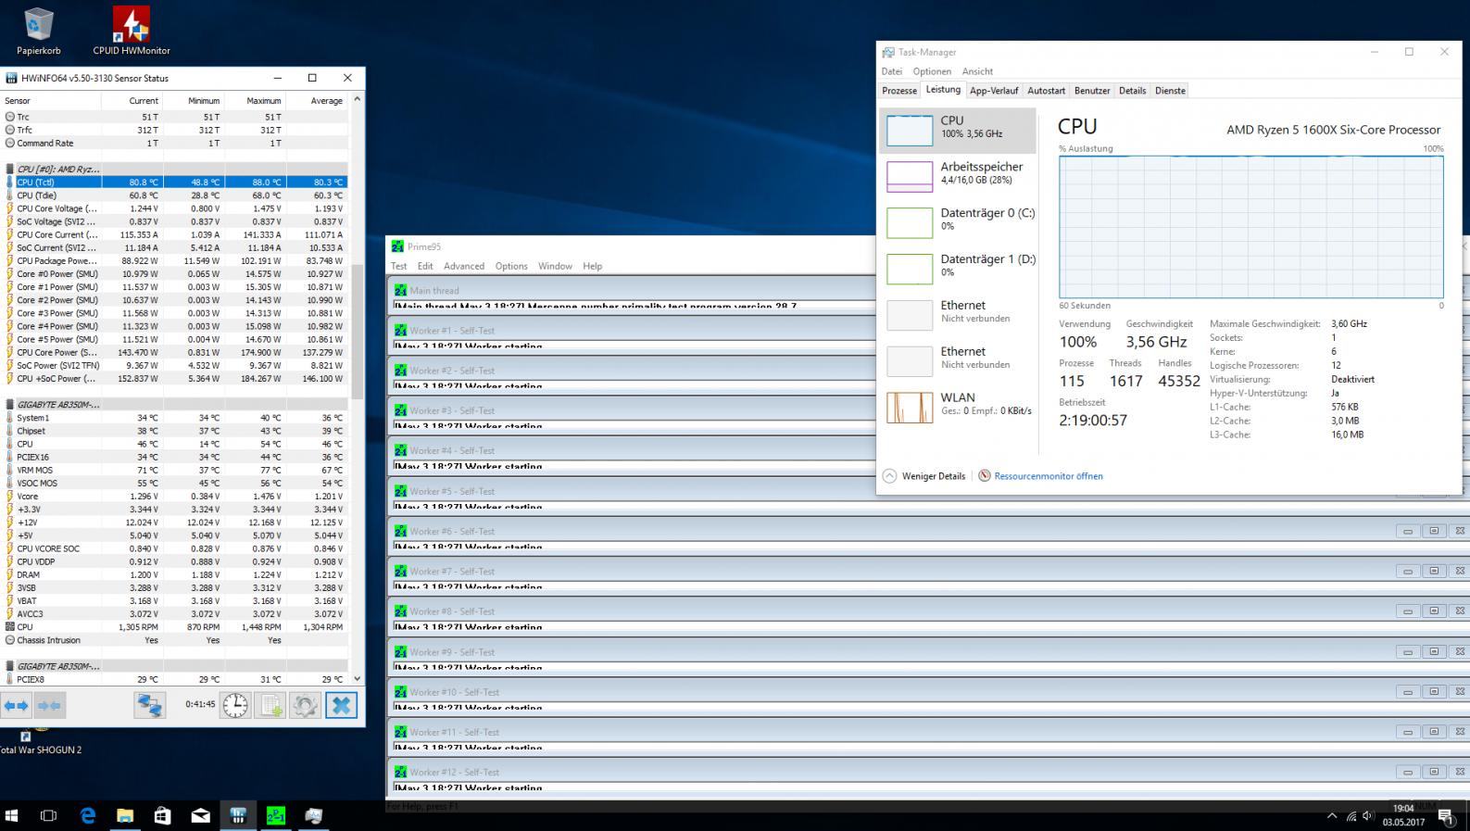Open Prime95 Test menu
This screenshot has width=1470, height=831.
point(399,266)
